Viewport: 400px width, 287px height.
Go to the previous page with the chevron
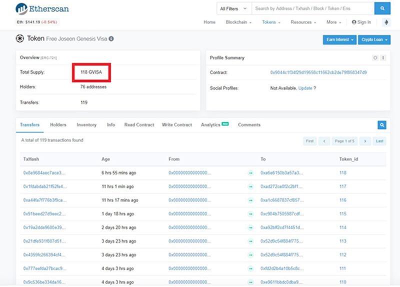(324, 141)
